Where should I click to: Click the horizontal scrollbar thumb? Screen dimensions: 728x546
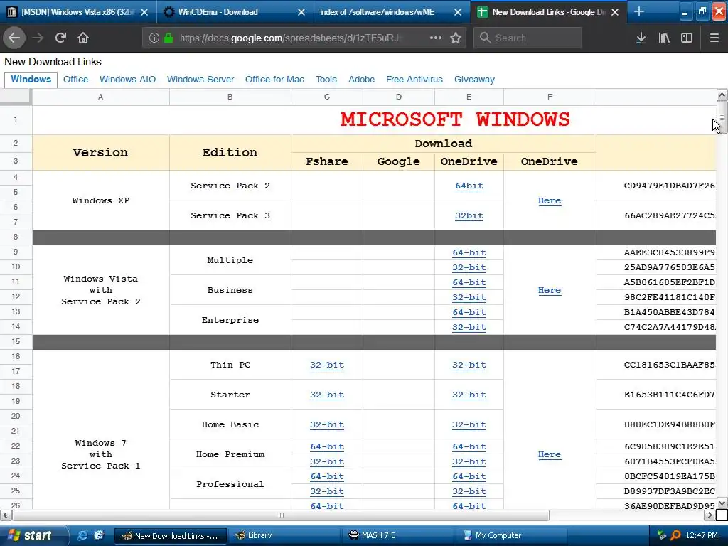click(x=280, y=515)
